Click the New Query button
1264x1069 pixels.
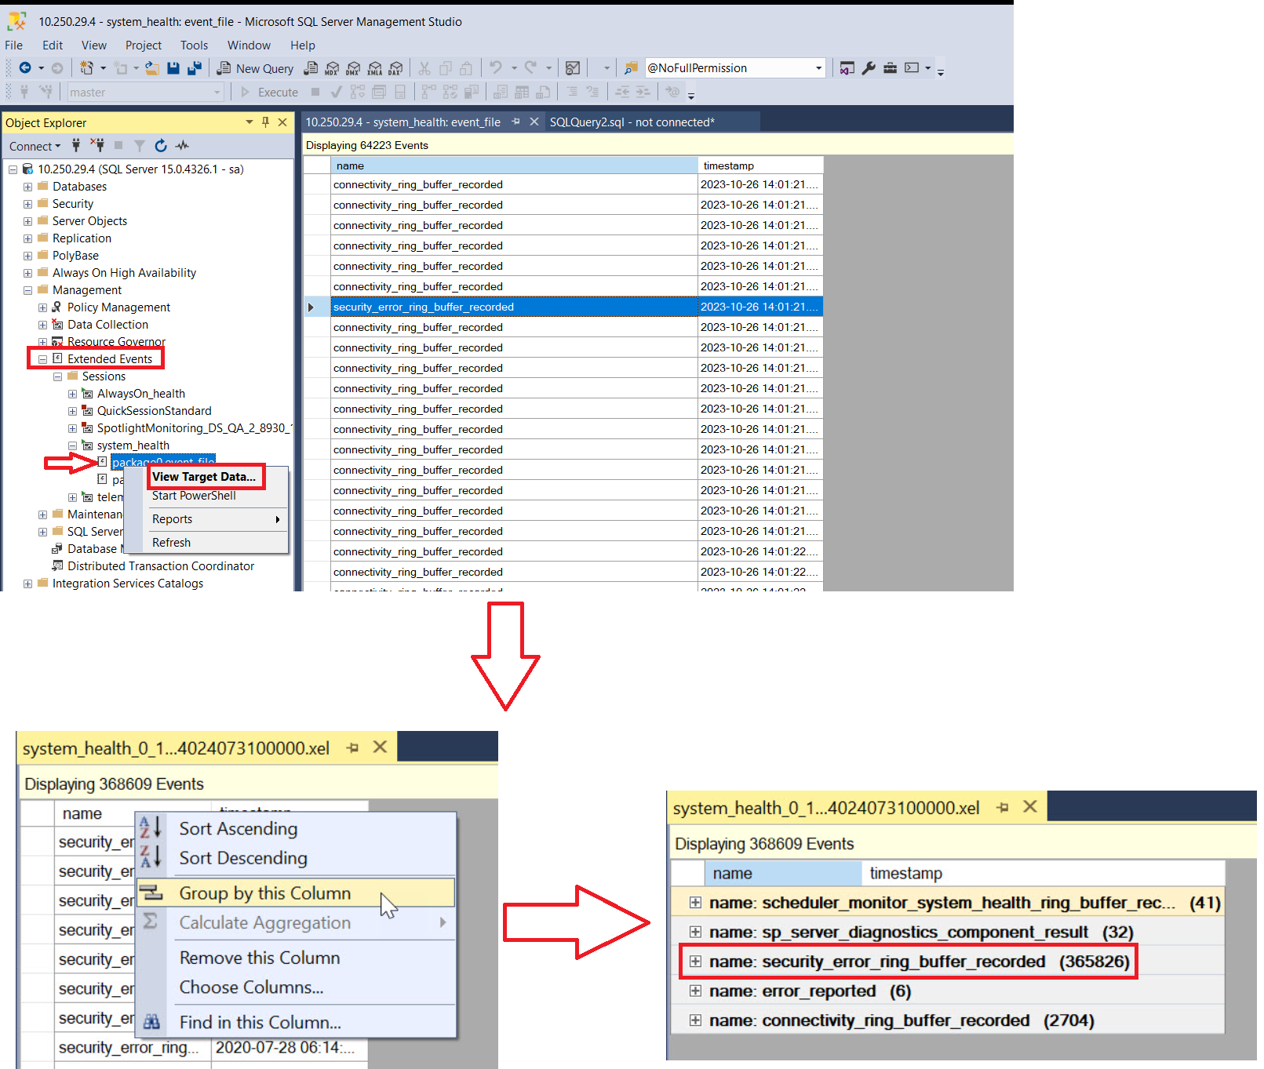pos(256,68)
